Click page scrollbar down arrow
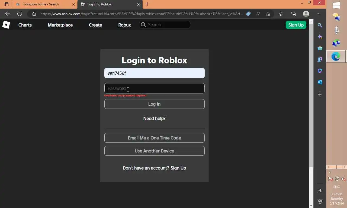This screenshot has height=208, width=347. [x=311, y=206]
